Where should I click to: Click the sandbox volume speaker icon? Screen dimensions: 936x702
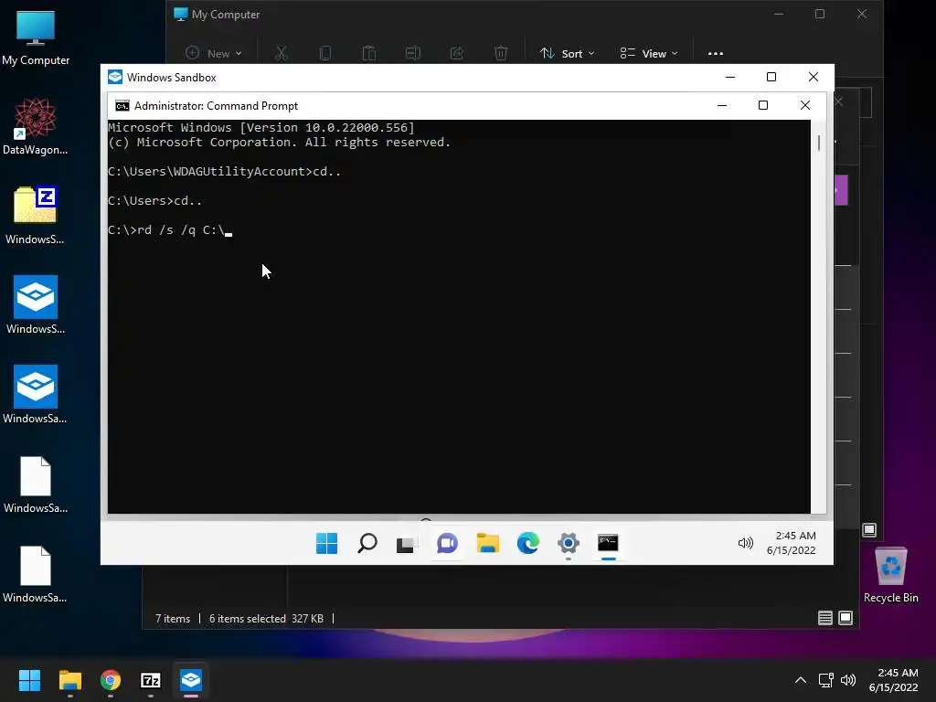pos(746,543)
